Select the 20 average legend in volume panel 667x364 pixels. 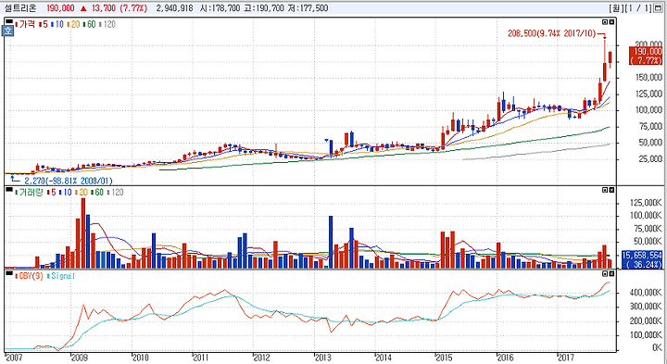pyautogui.click(x=81, y=193)
